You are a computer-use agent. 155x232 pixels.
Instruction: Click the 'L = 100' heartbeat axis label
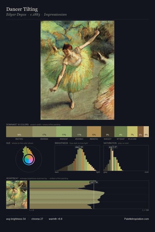tap(146, 210)
